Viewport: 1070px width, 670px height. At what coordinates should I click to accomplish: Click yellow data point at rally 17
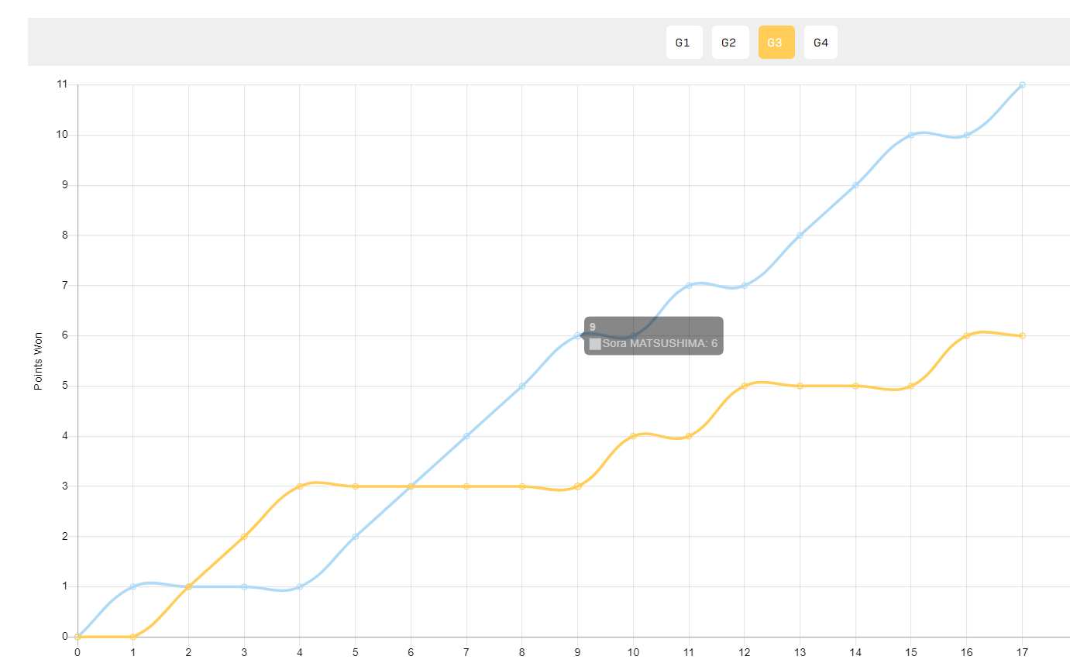[1023, 335]
